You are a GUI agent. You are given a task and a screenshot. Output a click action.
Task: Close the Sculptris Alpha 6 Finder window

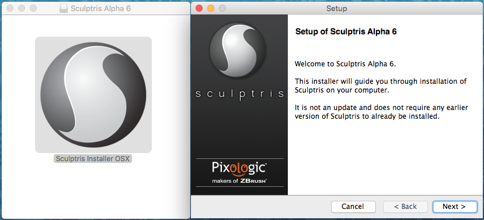10,8
